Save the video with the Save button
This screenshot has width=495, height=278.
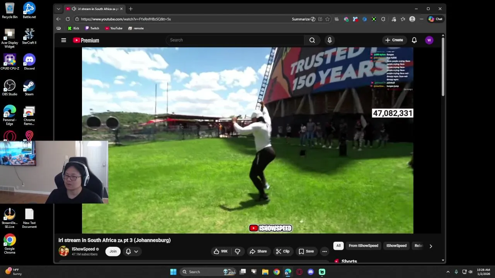[306, 251]
